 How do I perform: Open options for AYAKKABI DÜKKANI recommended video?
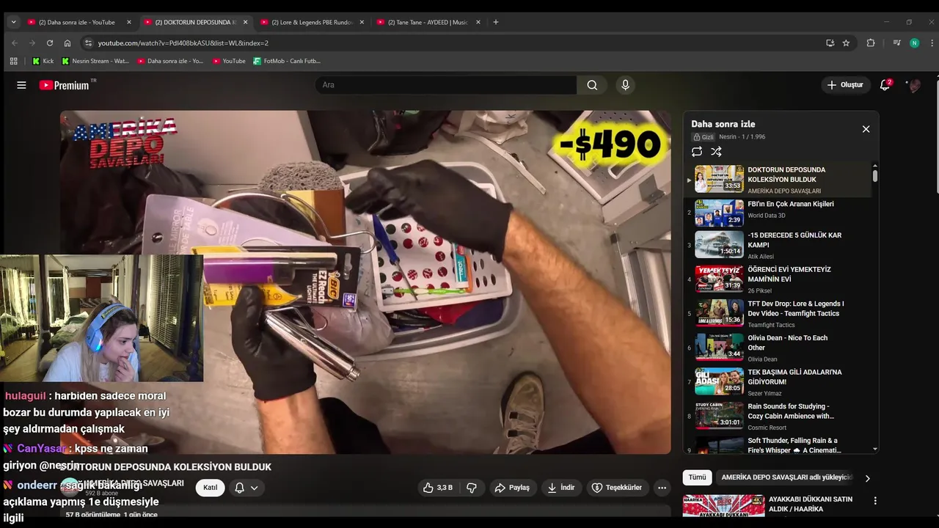pyautogui.click(x=875, y=501)
